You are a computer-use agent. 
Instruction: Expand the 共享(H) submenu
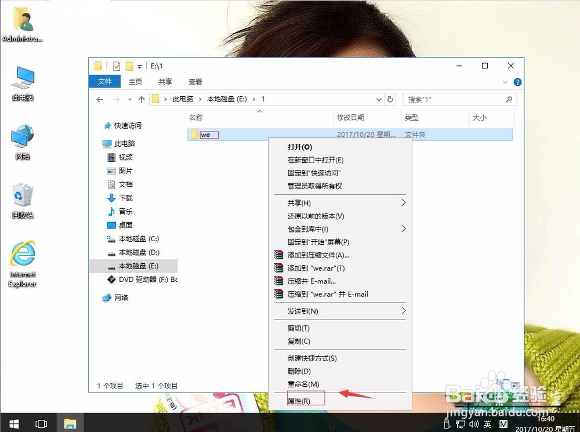tap(403, 203)
